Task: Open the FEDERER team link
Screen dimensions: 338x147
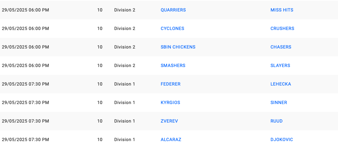Action: (171, 84)
